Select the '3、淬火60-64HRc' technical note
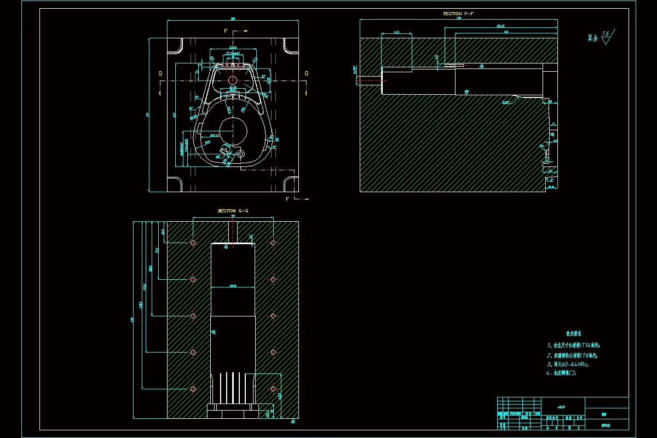The image size is (657, 438). 567,364
